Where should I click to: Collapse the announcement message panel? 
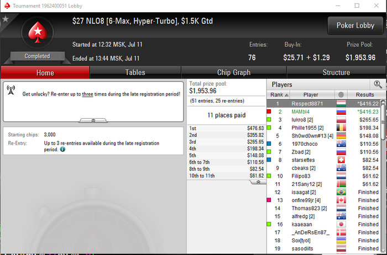tap(93, 120)
